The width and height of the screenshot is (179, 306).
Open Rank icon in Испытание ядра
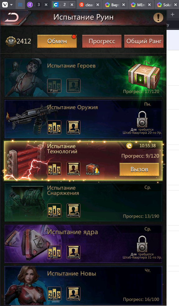[x=54, y=252]
